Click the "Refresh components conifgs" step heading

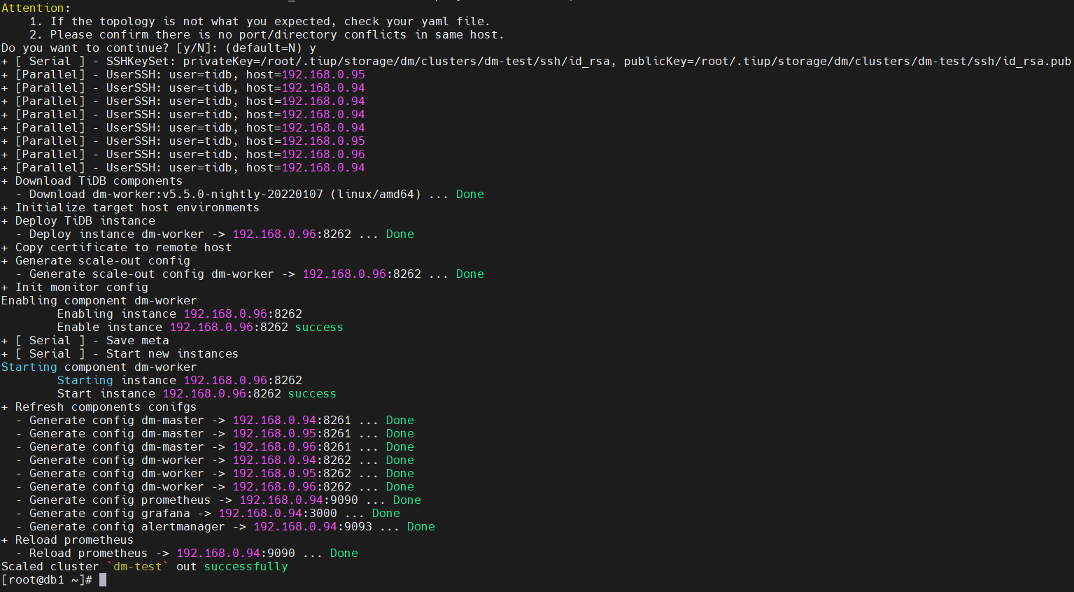click(x=99, y=407)
